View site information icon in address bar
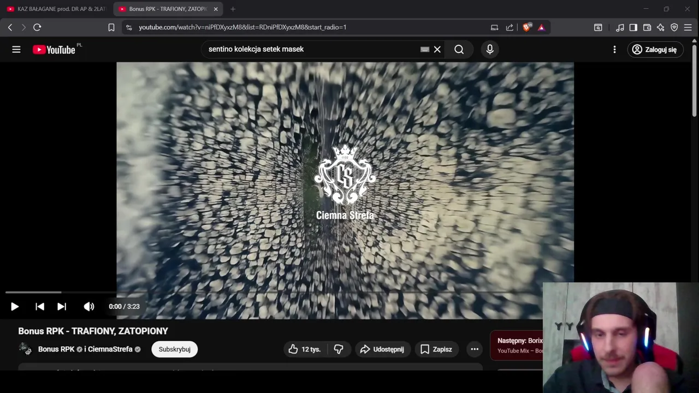Screen dimensions: 699x393 (x=129, y=27)
